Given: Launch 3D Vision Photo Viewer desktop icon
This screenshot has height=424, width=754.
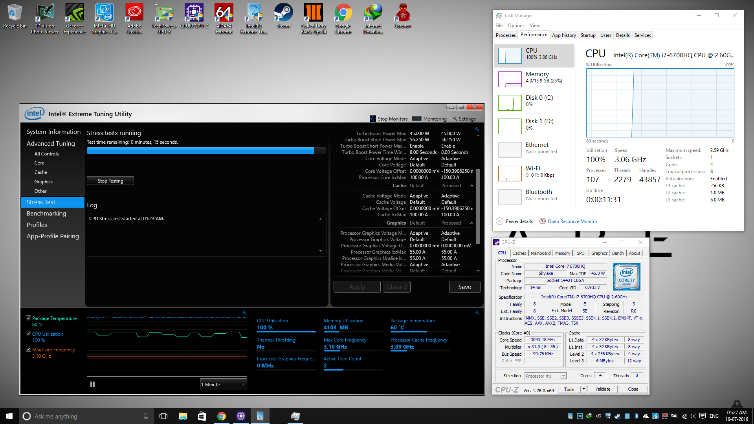Looking at the screenshot, I should [x=44, y=18].
